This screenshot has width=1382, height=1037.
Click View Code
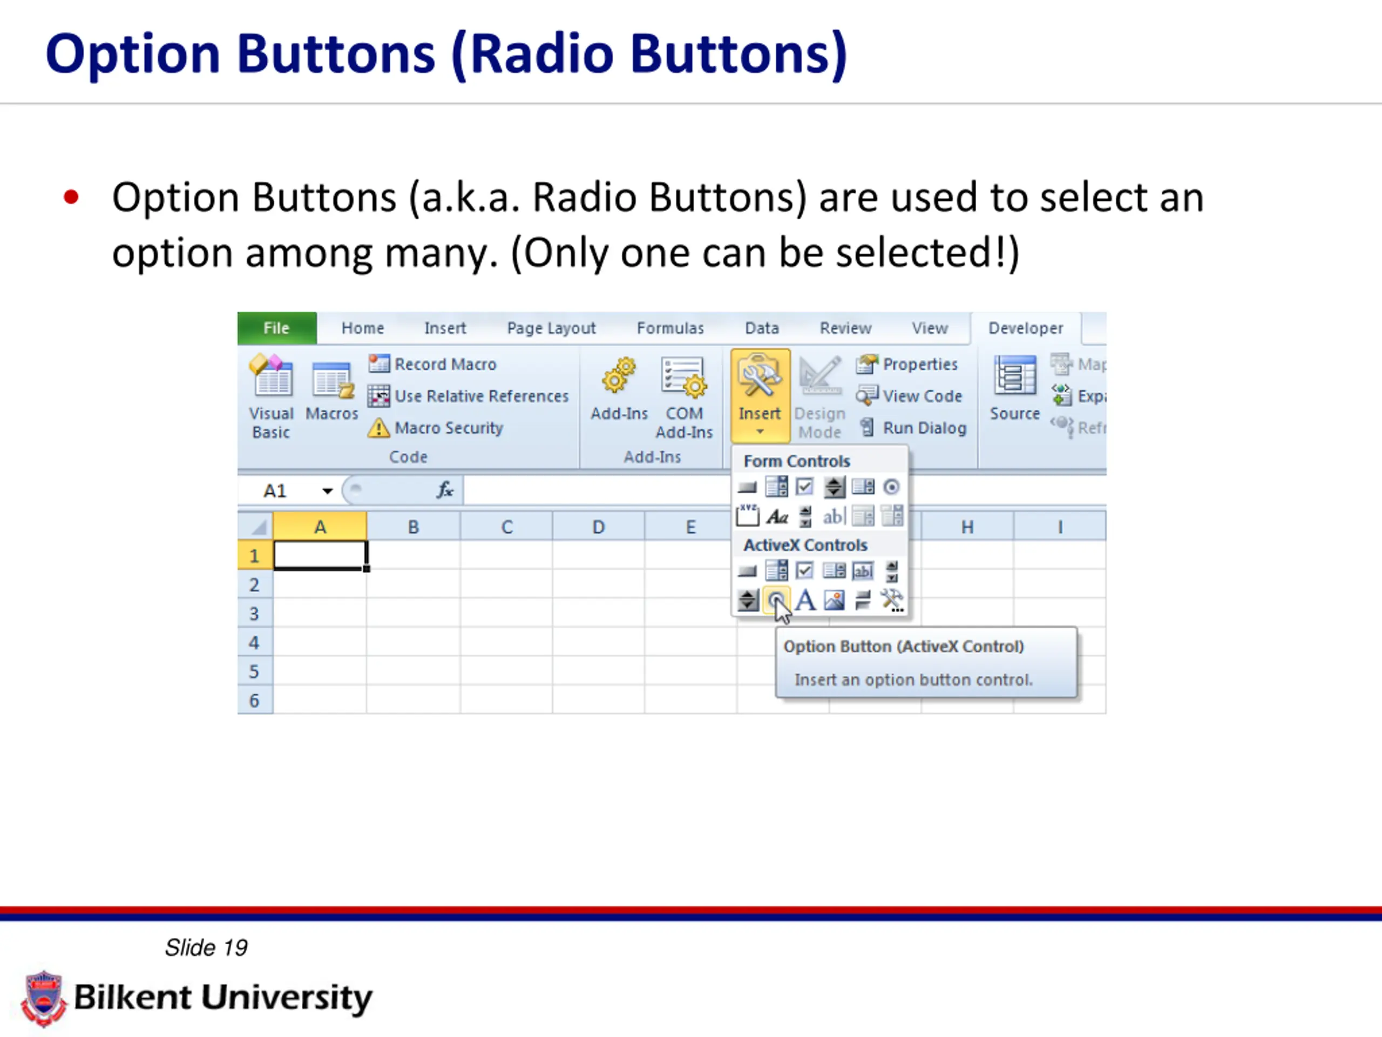click(909, 396)
